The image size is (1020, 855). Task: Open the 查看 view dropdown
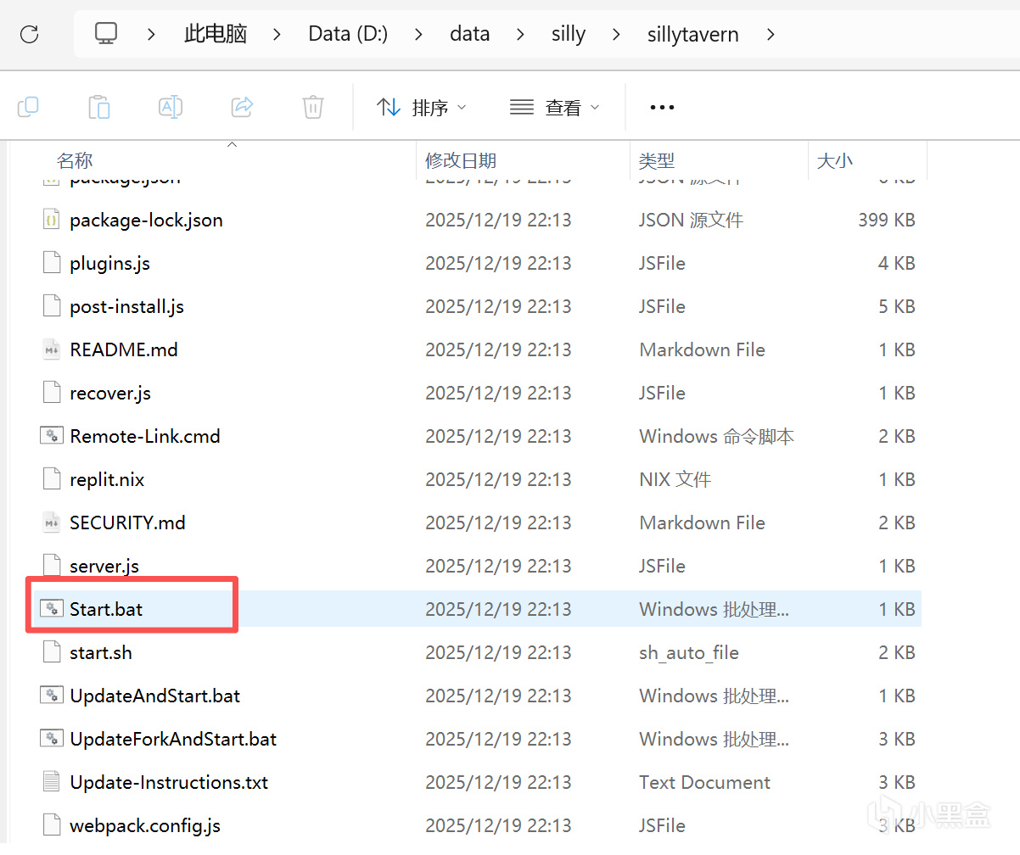pyautogui.click(x=555, y=108)
